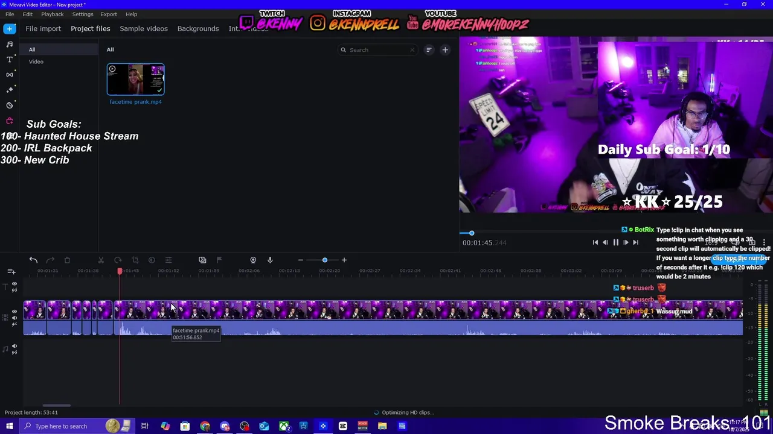This screenshot has width=773, height=434.
Task: Click the red playhead marker on ruler
Action: [120, 272]
